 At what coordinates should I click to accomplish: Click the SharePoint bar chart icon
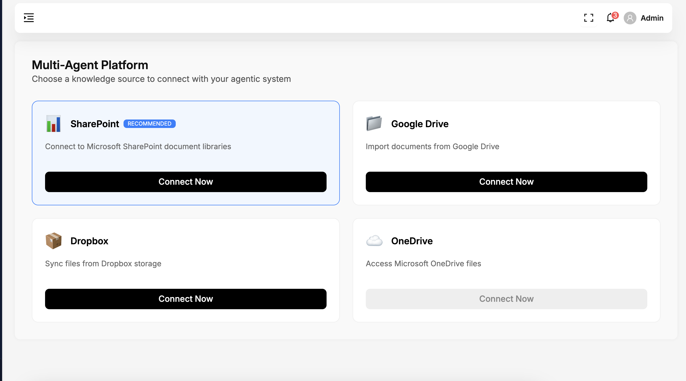click(54, 124)
